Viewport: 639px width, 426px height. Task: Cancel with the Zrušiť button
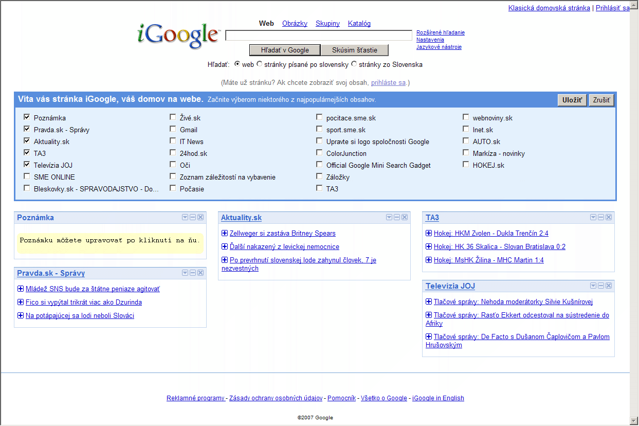(601, 100)
